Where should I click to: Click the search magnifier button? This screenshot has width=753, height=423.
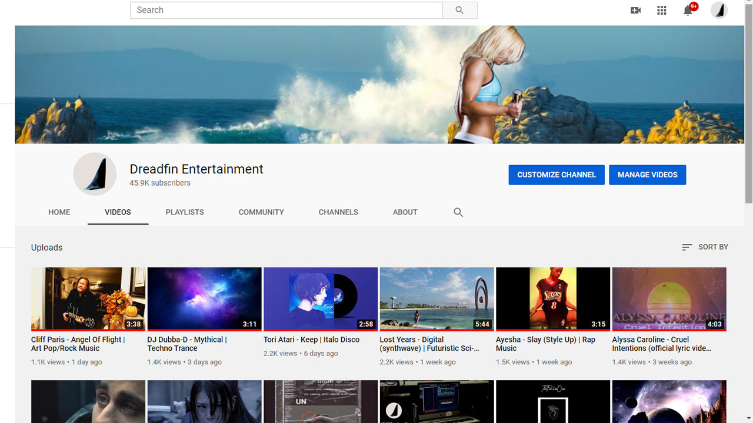click(459, 10)
